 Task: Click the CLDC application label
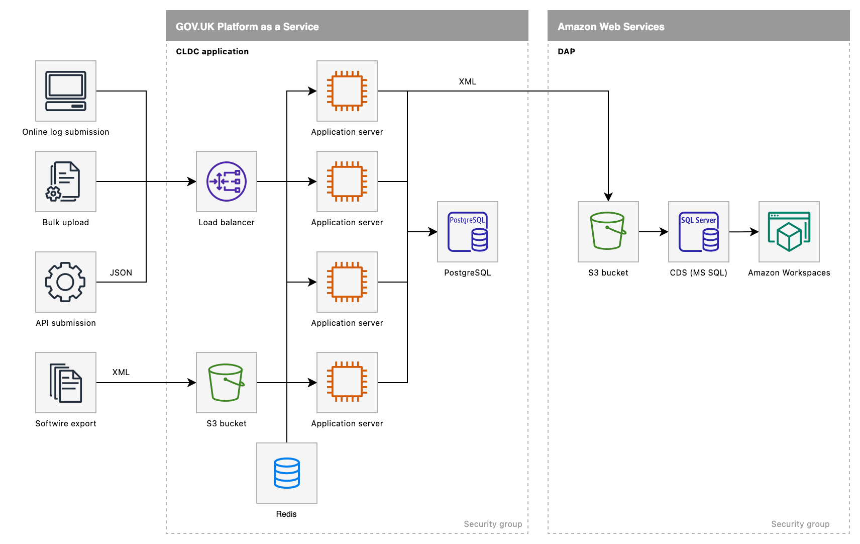click(x=211, y=51)
